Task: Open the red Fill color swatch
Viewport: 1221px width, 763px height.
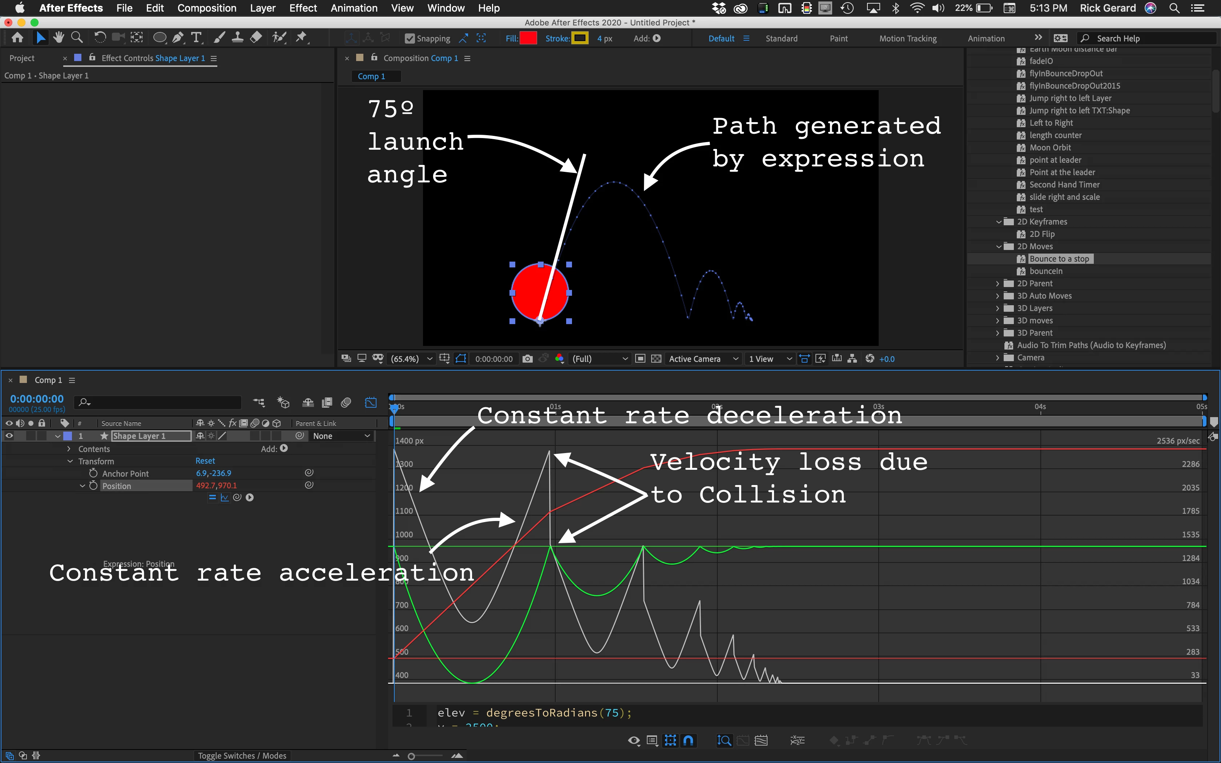Action: click(528, 39)
